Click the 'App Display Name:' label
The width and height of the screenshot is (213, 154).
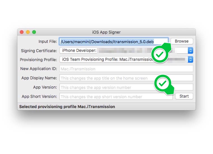coord(39,78)
